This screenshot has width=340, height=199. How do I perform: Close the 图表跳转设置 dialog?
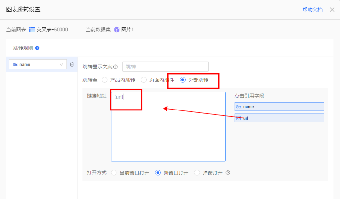click(x=332, y=10)
